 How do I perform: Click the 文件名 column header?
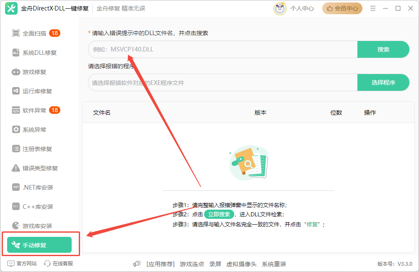101,113
